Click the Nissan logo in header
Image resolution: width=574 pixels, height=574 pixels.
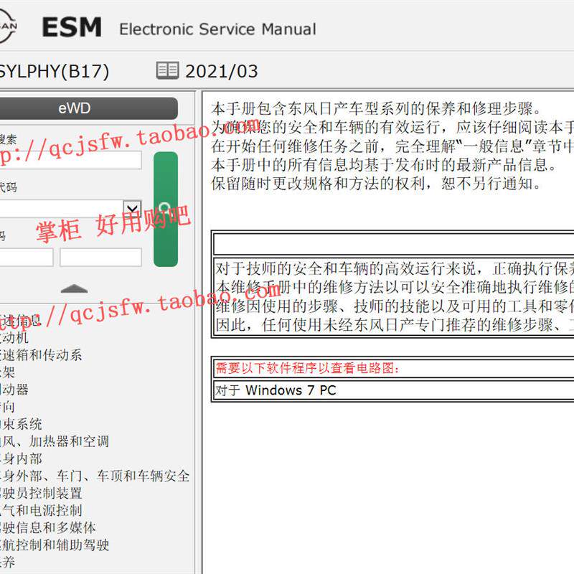click(7, 27)
